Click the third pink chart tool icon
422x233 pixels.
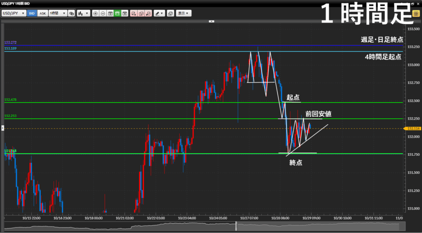pyautogui.click(x=148, y=13)
